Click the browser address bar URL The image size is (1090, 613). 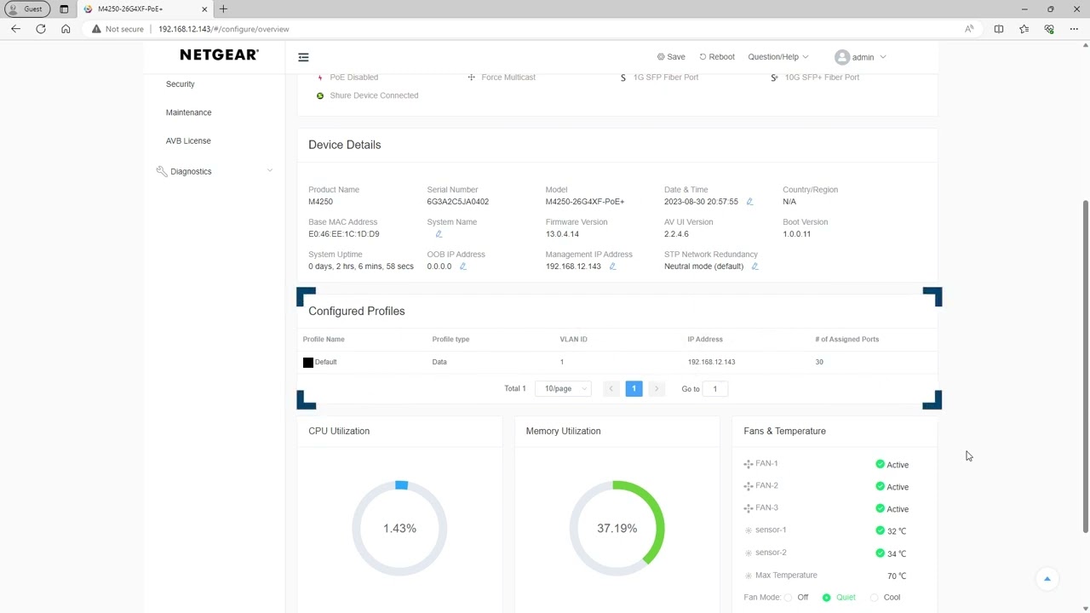click(x=223, y=29)
